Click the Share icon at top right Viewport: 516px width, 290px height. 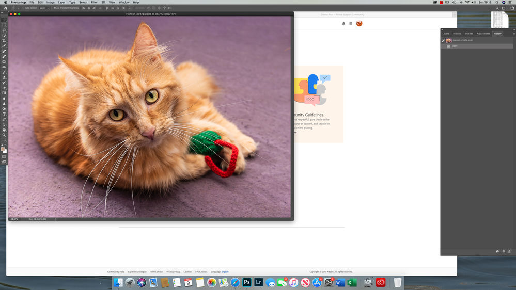pyautogui.click(x=512, y=8)
